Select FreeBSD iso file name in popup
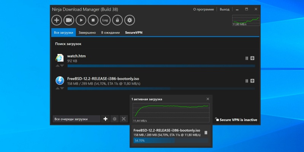This screenshot has height=152, width=304. coord(167,130)
